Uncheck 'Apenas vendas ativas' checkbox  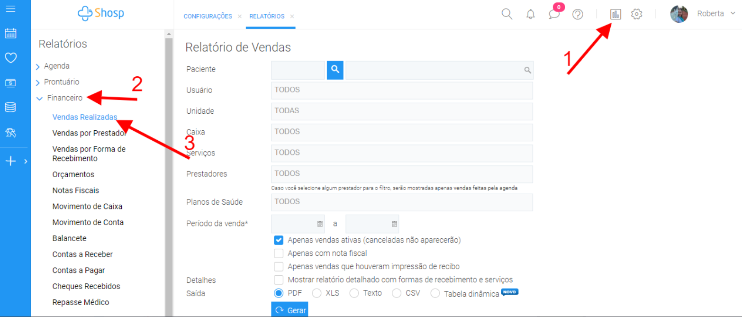click(x=279, y=240)
